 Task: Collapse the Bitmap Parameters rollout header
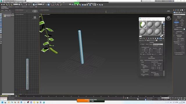coord(152,58)
